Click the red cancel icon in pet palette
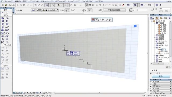Screen dimensions: 172x97 coord(93,20)
